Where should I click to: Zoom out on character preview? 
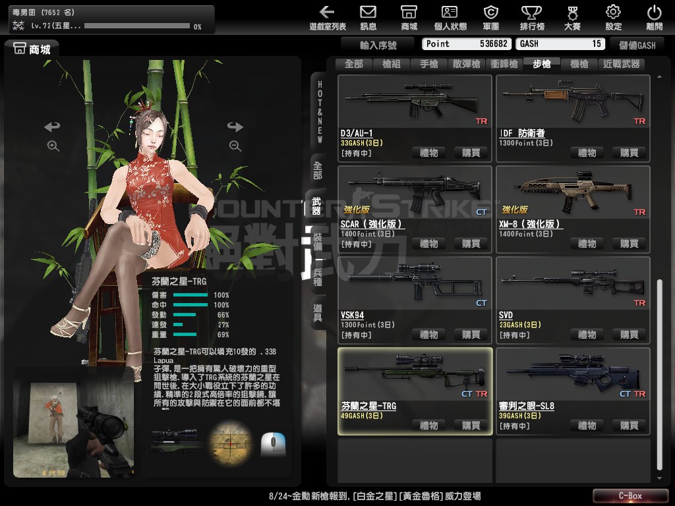click(x=235, y=146)
